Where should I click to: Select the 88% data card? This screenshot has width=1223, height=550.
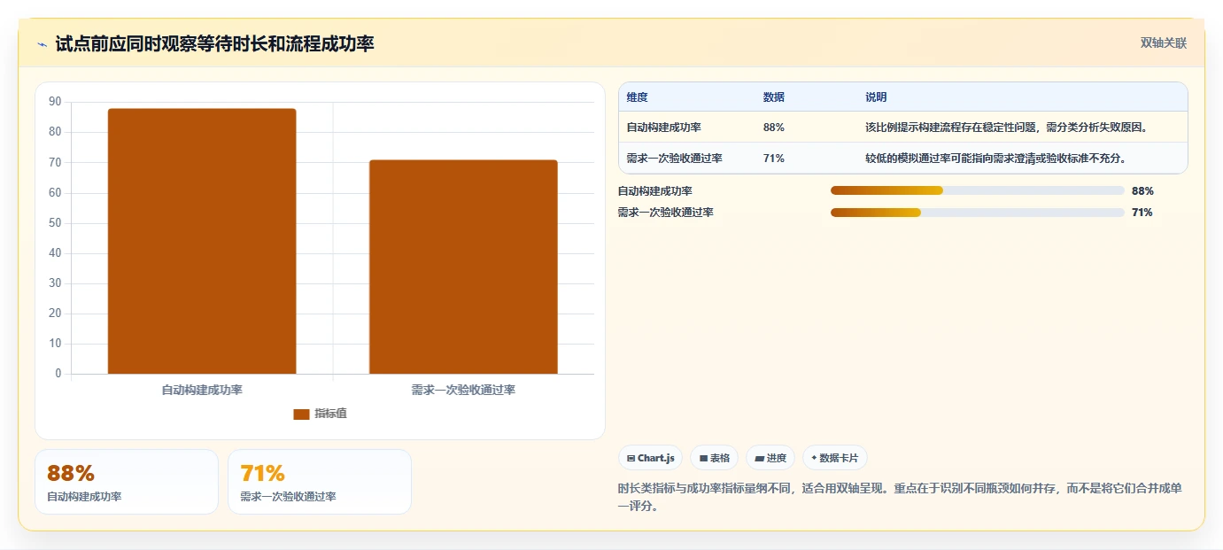pyautogui.click(x=127, y=482)
